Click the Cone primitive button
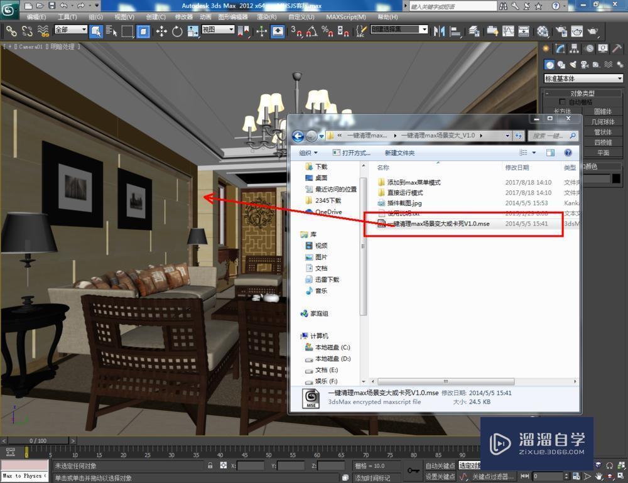This screenshot has width=628, height=483. tap(603, 111)
